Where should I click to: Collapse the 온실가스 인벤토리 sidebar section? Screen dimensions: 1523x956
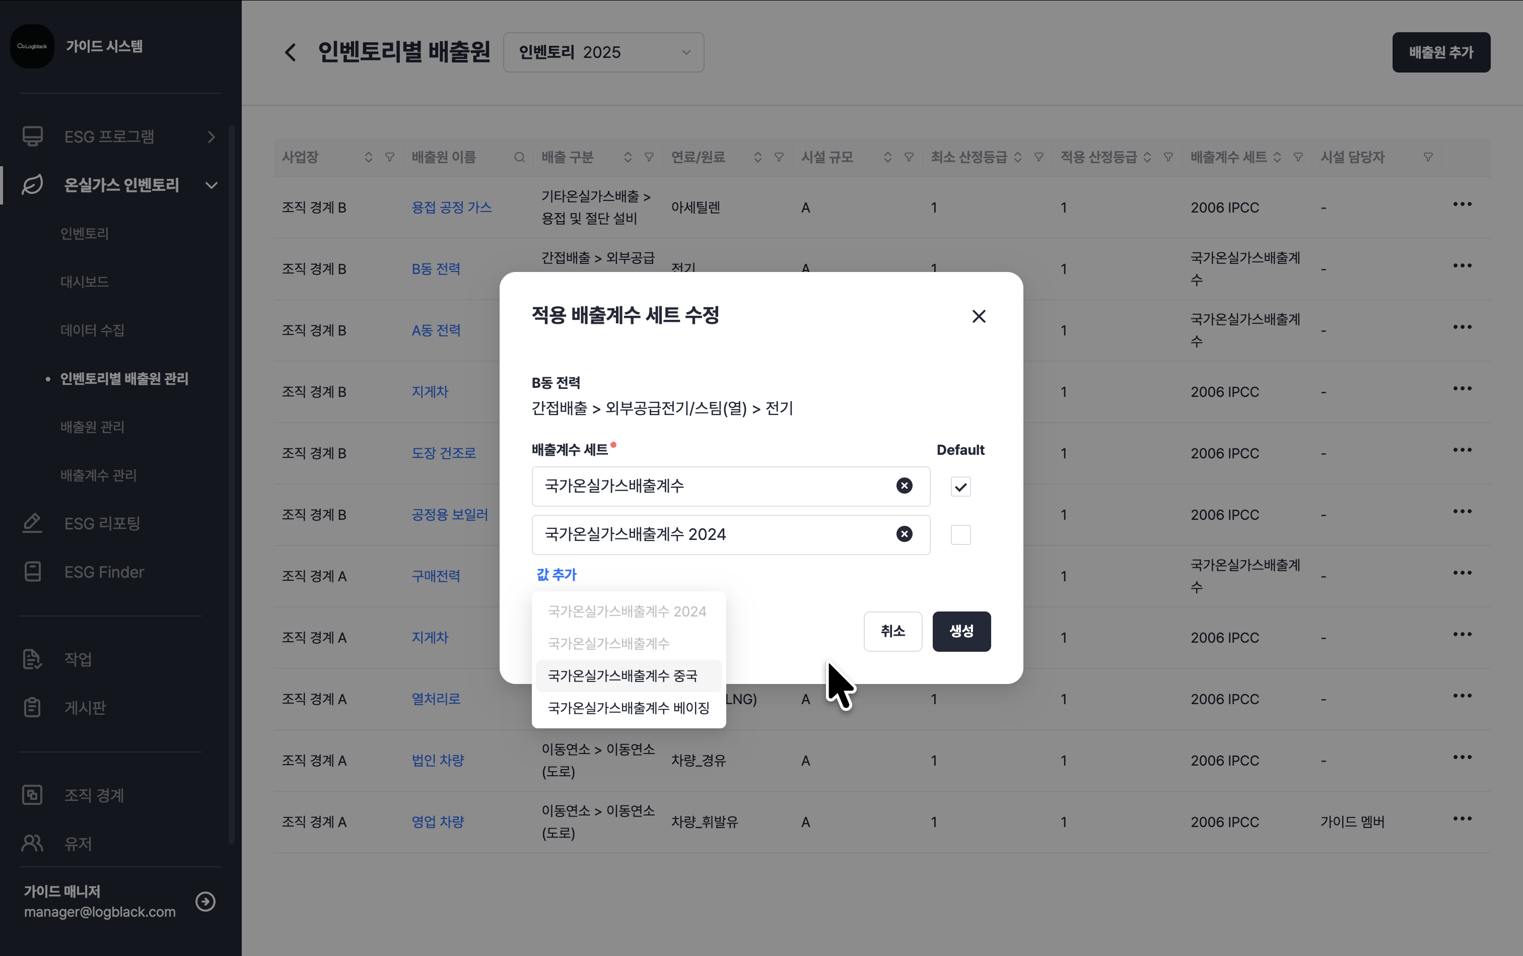211,185
